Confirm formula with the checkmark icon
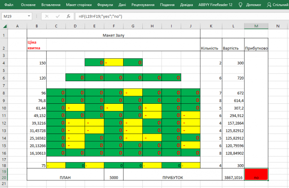This screenshot has width=289, height=188. (58, 17)
